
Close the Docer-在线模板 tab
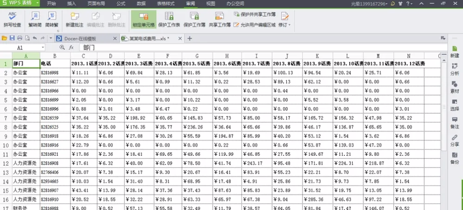(115, 39)
